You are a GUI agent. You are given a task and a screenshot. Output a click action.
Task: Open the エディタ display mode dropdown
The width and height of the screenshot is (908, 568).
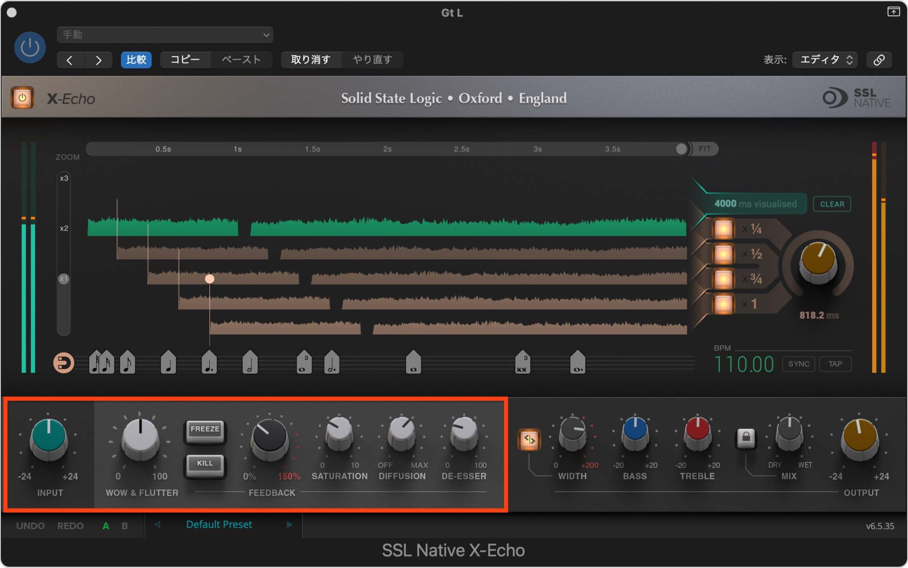tap(825, 59)
